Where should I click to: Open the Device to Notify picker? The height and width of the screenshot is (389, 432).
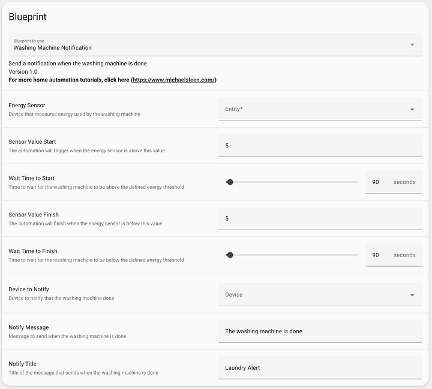click(320, 294)
